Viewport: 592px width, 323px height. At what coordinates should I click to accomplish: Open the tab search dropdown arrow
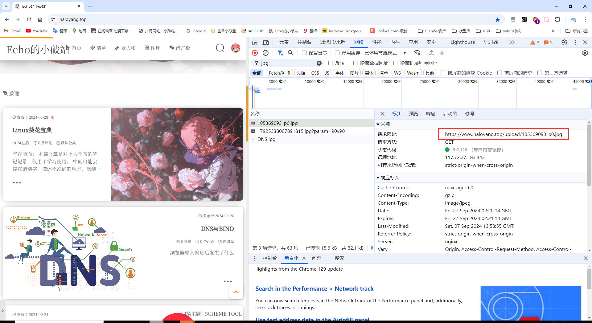point(6,6)
